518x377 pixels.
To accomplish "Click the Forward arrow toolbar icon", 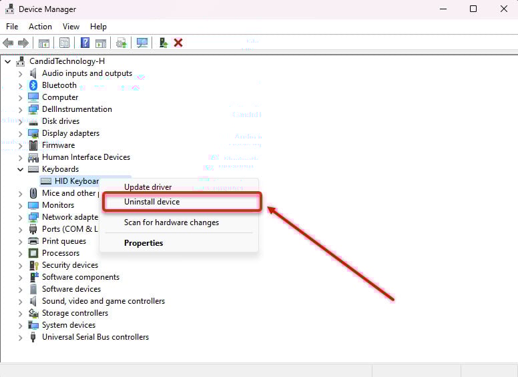I will tap(23, 43).
